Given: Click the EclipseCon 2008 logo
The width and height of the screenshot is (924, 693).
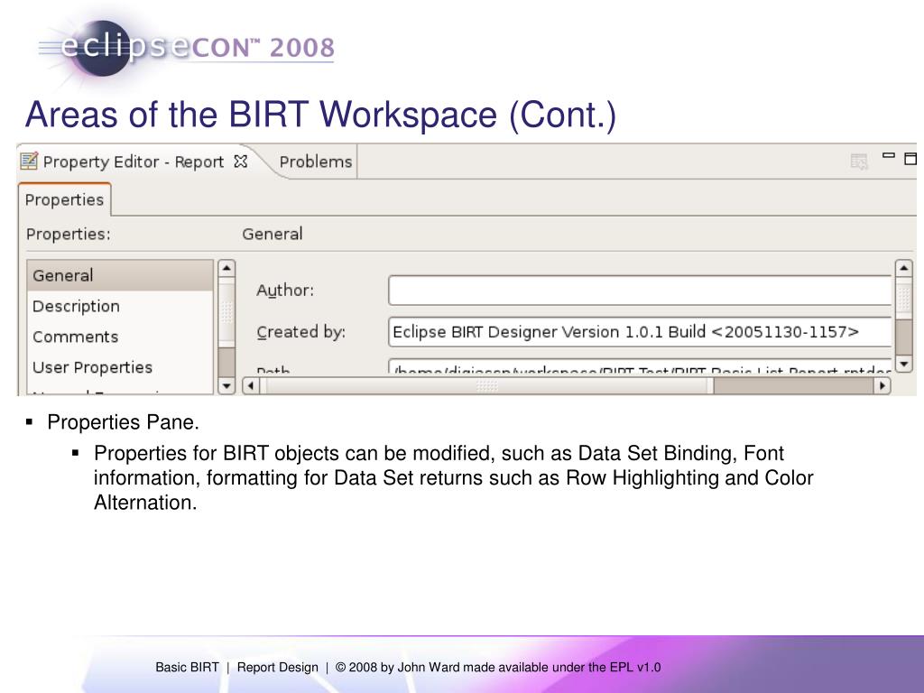Looking at the screenshot, I should tap(186, 49).
